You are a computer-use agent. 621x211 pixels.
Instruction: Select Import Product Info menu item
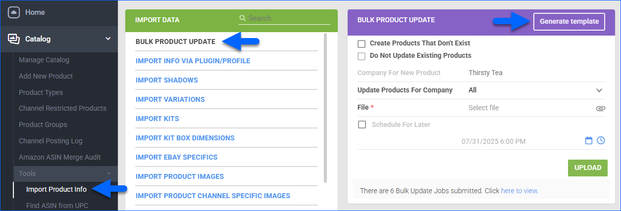56,189
